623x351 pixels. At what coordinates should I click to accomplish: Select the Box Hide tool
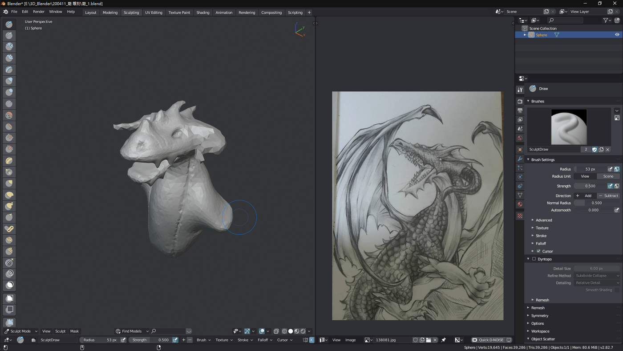pyautogui.click(x=9, y=309)
